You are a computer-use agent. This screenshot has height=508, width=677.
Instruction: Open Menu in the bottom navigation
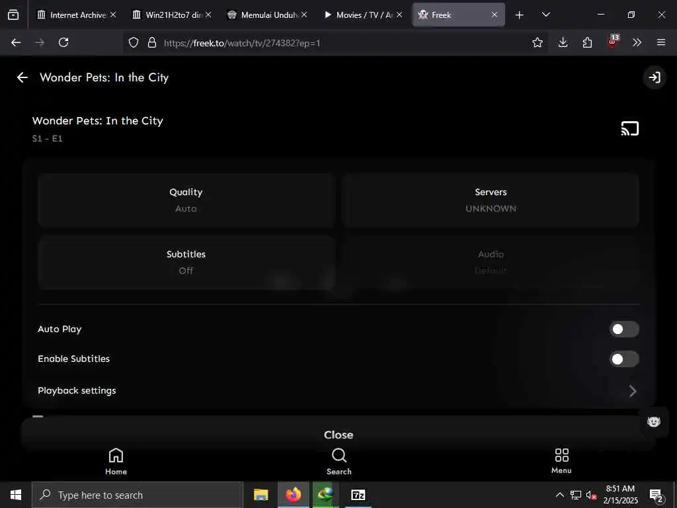(x=561, y=461)
